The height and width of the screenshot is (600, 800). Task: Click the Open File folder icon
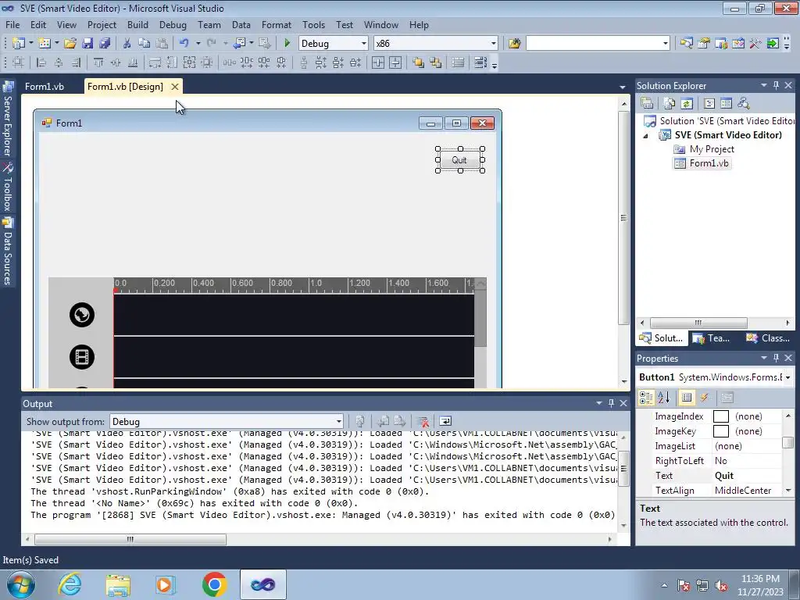tap(70, 44)
